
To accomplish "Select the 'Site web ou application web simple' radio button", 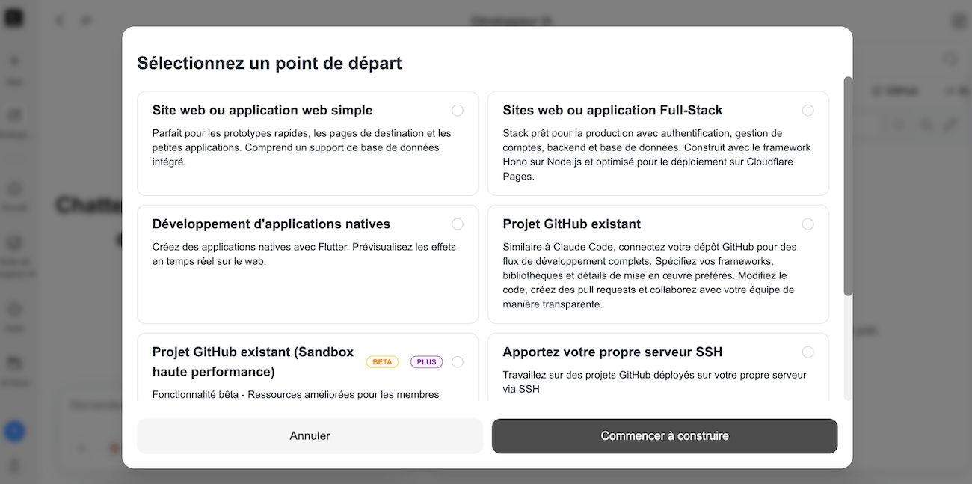I will point(458,111).
